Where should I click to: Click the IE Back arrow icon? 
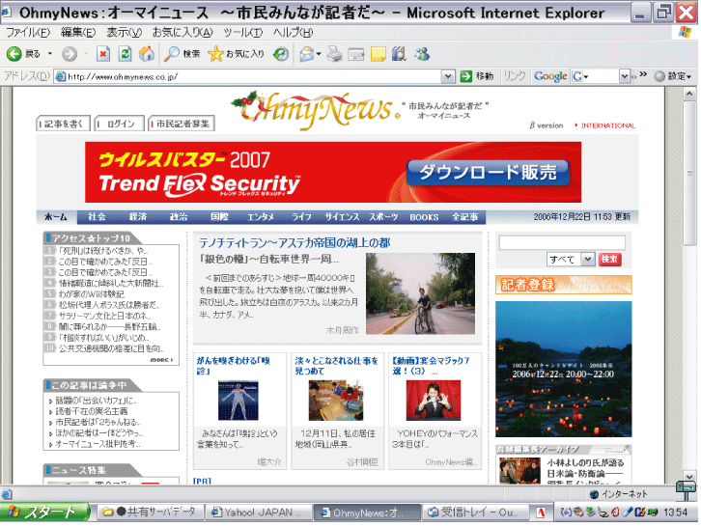pyautogui.click(x=14, y=54)
